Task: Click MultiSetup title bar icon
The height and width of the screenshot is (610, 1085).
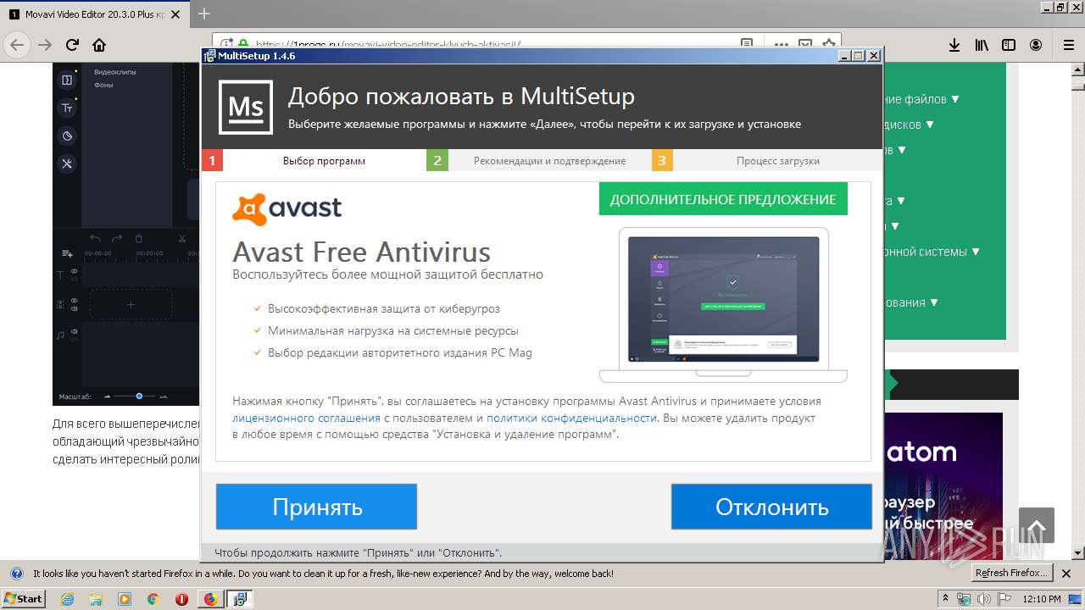Action: (x=209, y=56)
